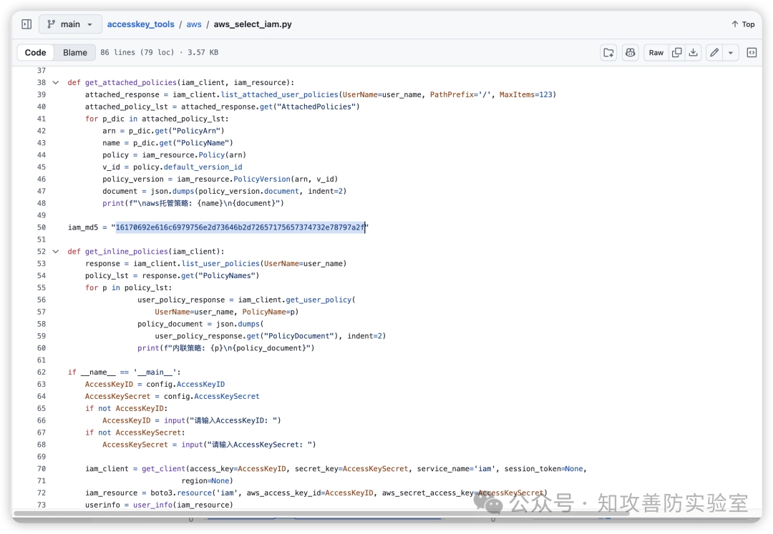
Task: View the Raw file
Action: click(x=656, y=53)
